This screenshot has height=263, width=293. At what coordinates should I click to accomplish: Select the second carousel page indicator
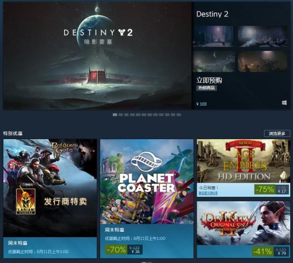pyautogui.click(x=120, y=115)
